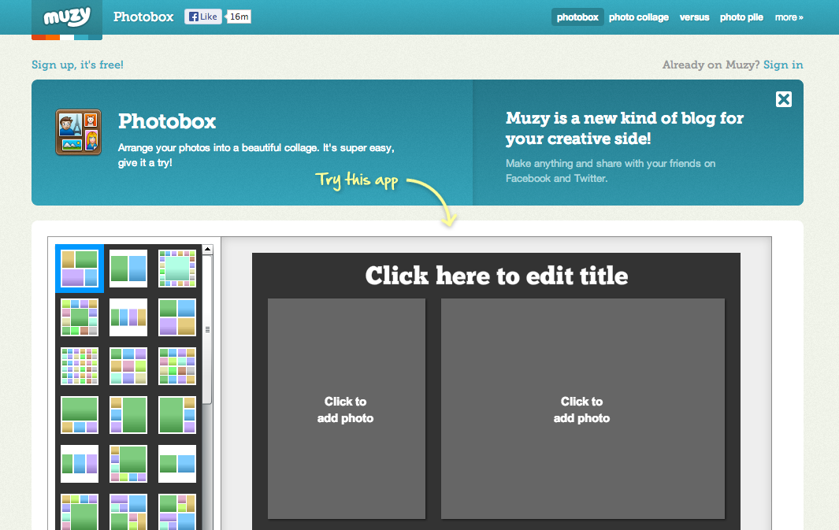
Task: Click the layout list scroll-up arrow
Action: pyautogui.click(x=208, y=249)
